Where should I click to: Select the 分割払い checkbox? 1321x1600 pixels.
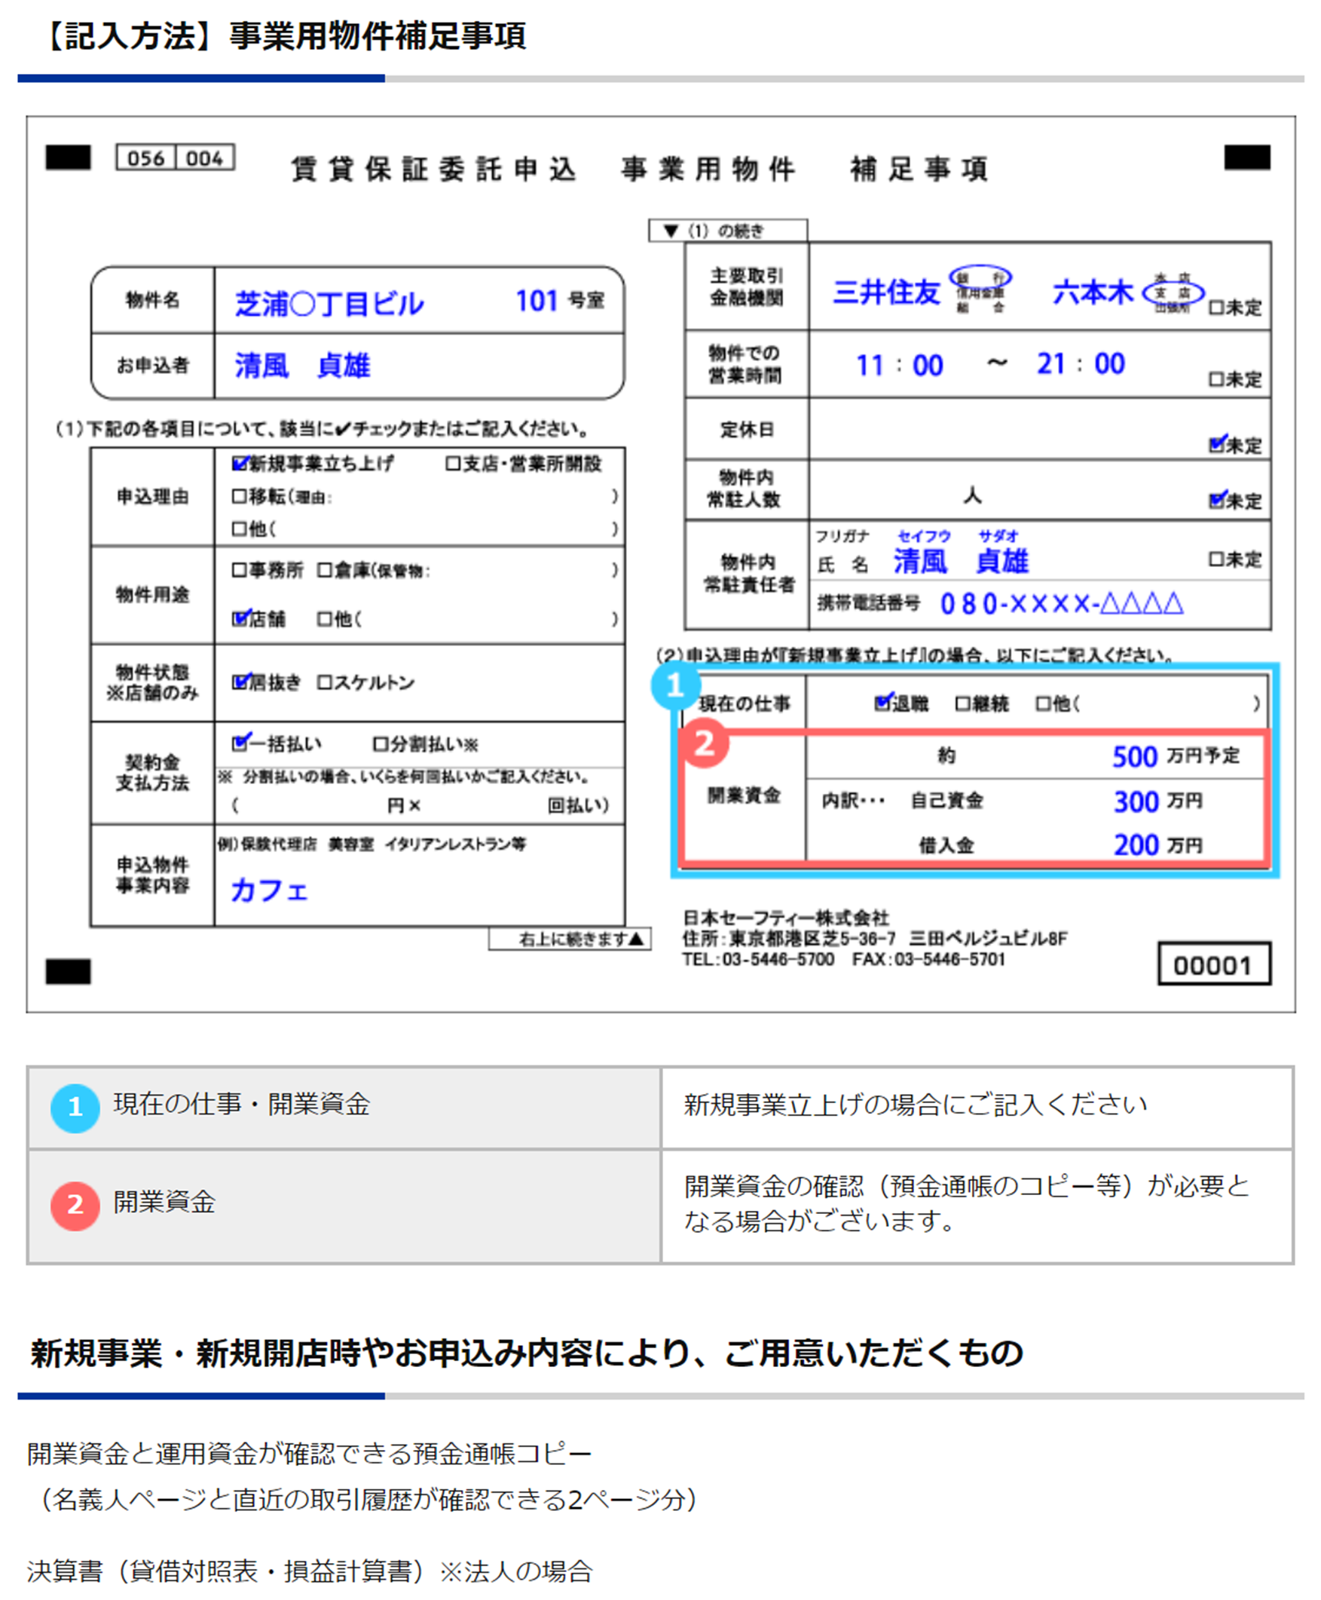click(x=381, y=743)
